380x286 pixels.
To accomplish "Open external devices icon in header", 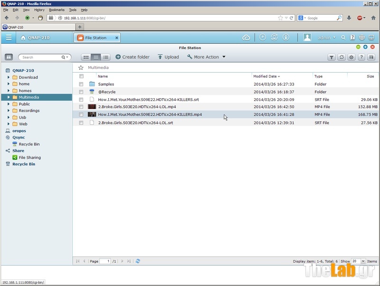I will 274,37.
